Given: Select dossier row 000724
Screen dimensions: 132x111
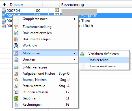Looking at the screenshot, I should tap(66, 10).
